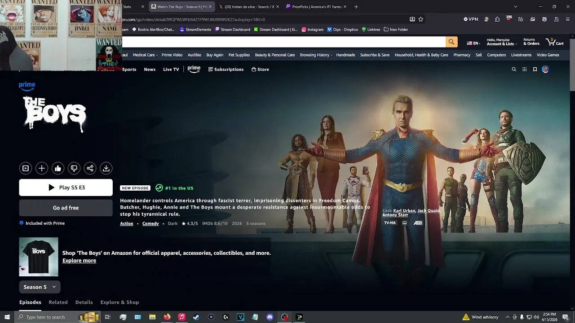Add The Boys to watchlist with plus icon
The width and height of the screenshot is (575, 323).
tap(42, 168)
